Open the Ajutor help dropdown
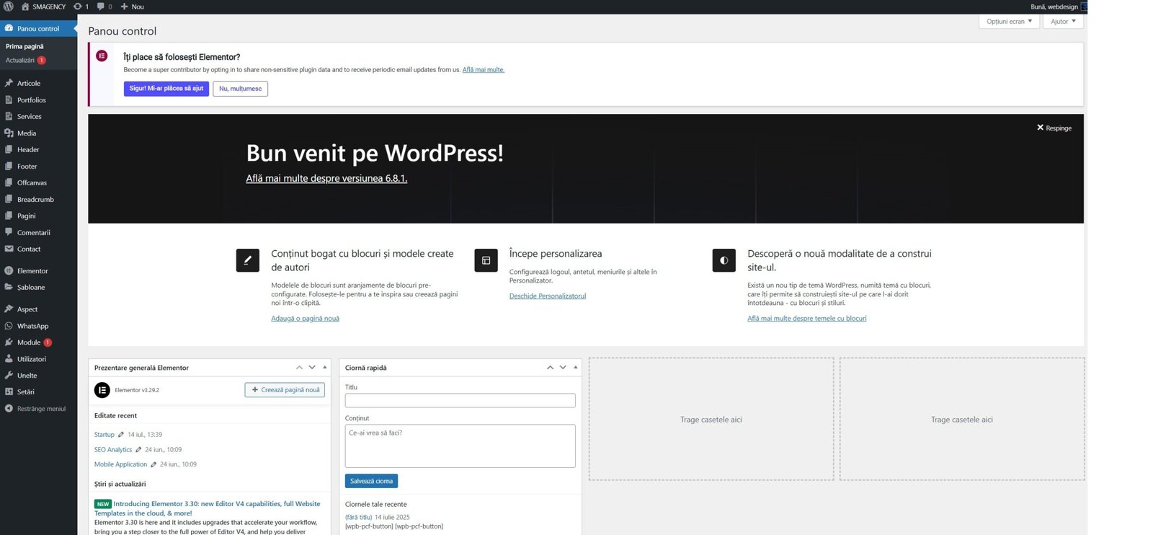 point(1062,22)
